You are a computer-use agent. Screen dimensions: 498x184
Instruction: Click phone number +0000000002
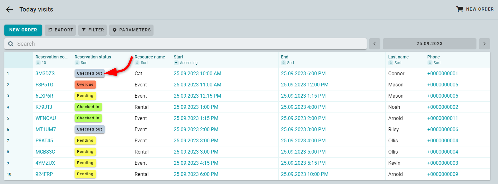point(443,107)
